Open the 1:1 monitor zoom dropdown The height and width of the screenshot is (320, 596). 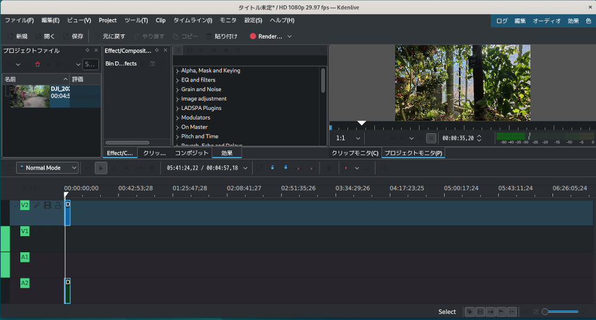[348, 138]
